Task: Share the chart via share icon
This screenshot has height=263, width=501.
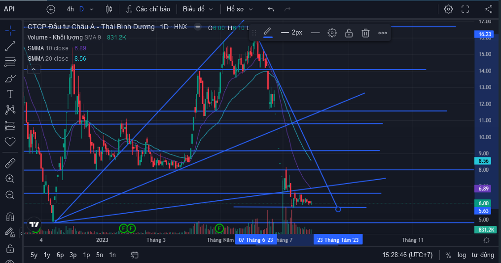Action: pyautogui.click(x=488, y=9)
